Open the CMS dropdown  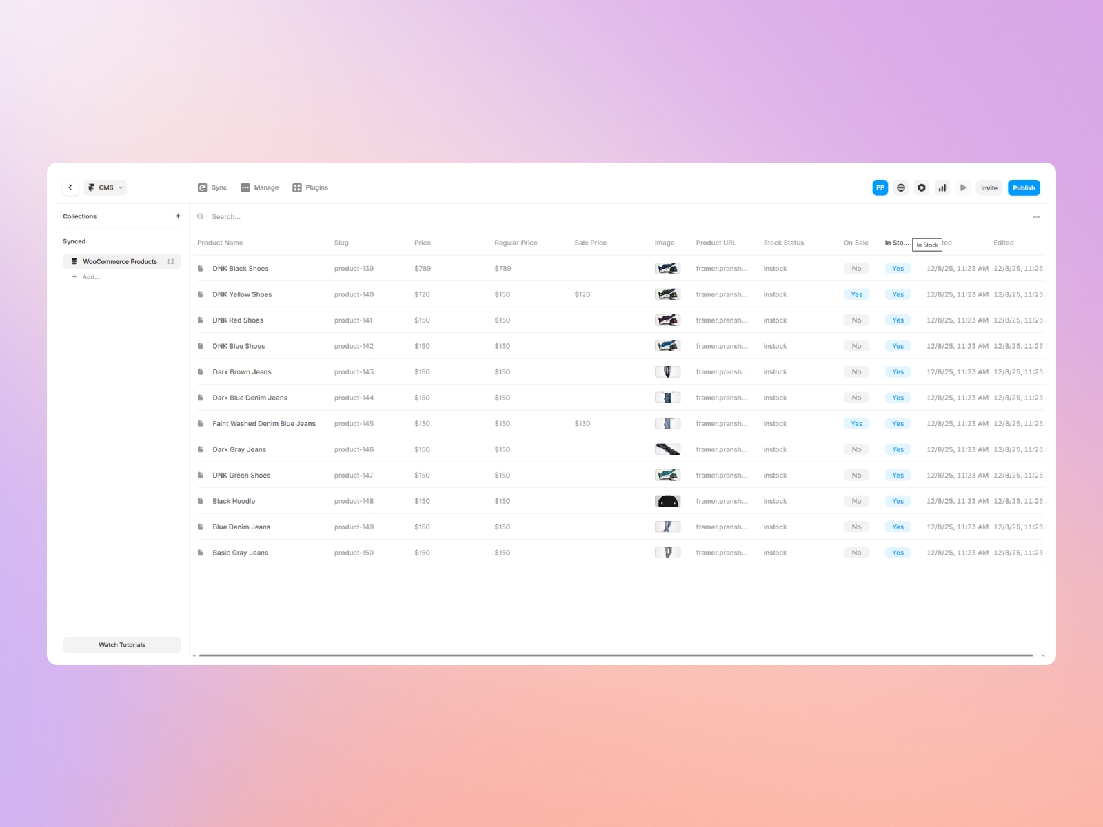pyautogui.click(x=105, y=187)
